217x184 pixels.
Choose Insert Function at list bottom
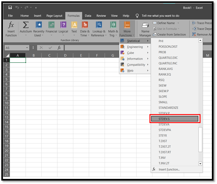pos(169,169)
